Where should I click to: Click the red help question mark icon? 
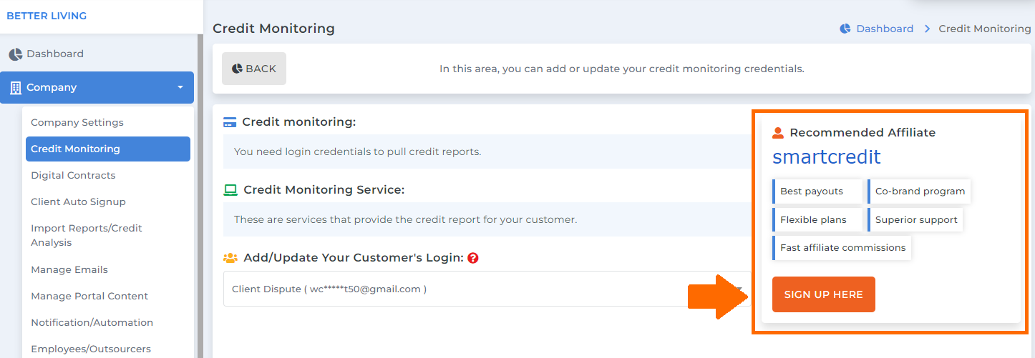[472, 258]
